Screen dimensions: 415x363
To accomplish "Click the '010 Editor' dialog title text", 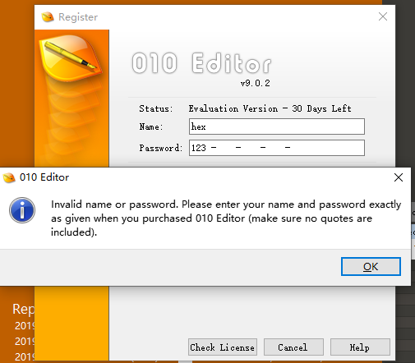I will pyautogui.click(x=44, y=177).
